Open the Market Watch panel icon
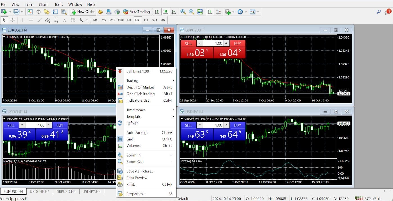Viewport: 393px width, 201px height. [x=30, y=12]
